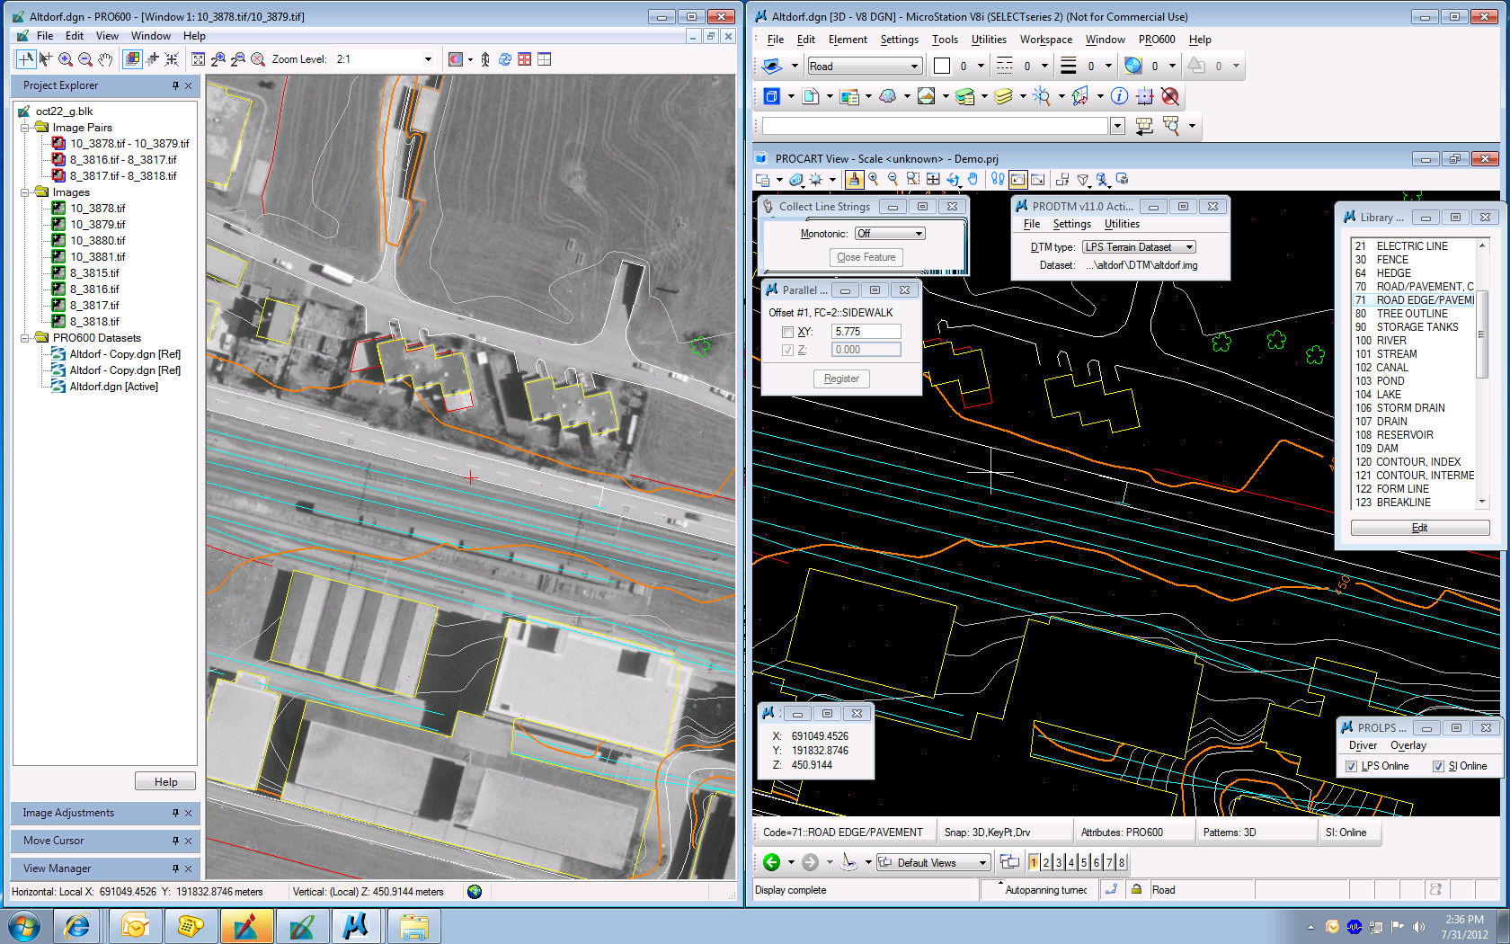Select the Pan tool in the PRO600 toolbar
This screenshot has width=1510, height=944.
[x=105, y=59]
